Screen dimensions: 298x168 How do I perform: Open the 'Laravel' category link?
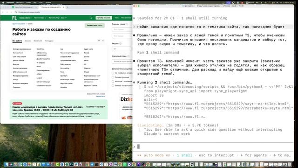[39, 78]
